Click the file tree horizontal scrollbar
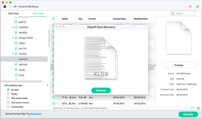 pyautogui.click(x=21, y=81)
